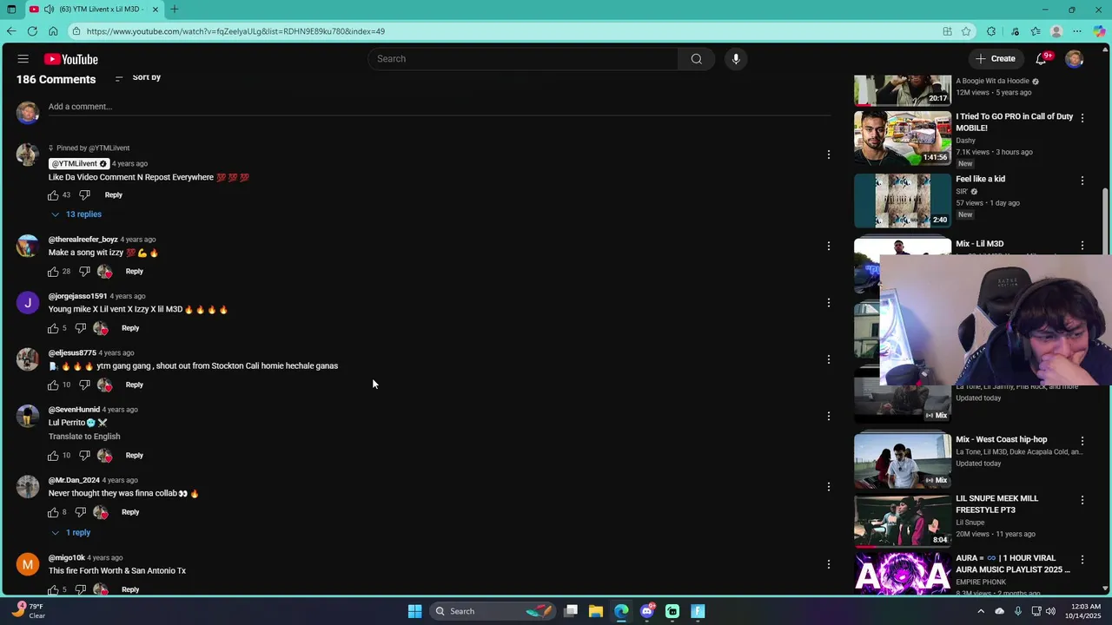Expand the 13 replies thread
1112x625 pixels.
[76, 214]
